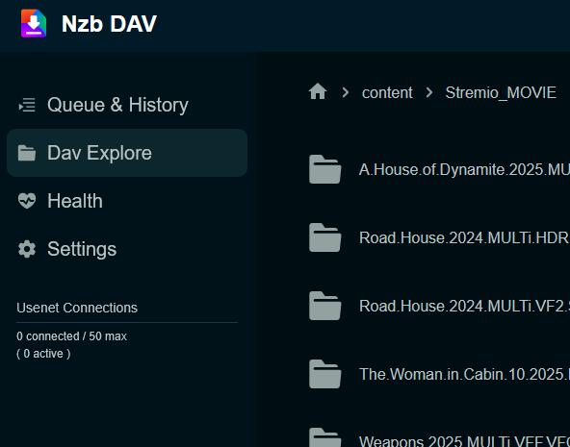Go to the Health page
The image size is (570, 447).
pyautogui.click(x=127, y=201)
